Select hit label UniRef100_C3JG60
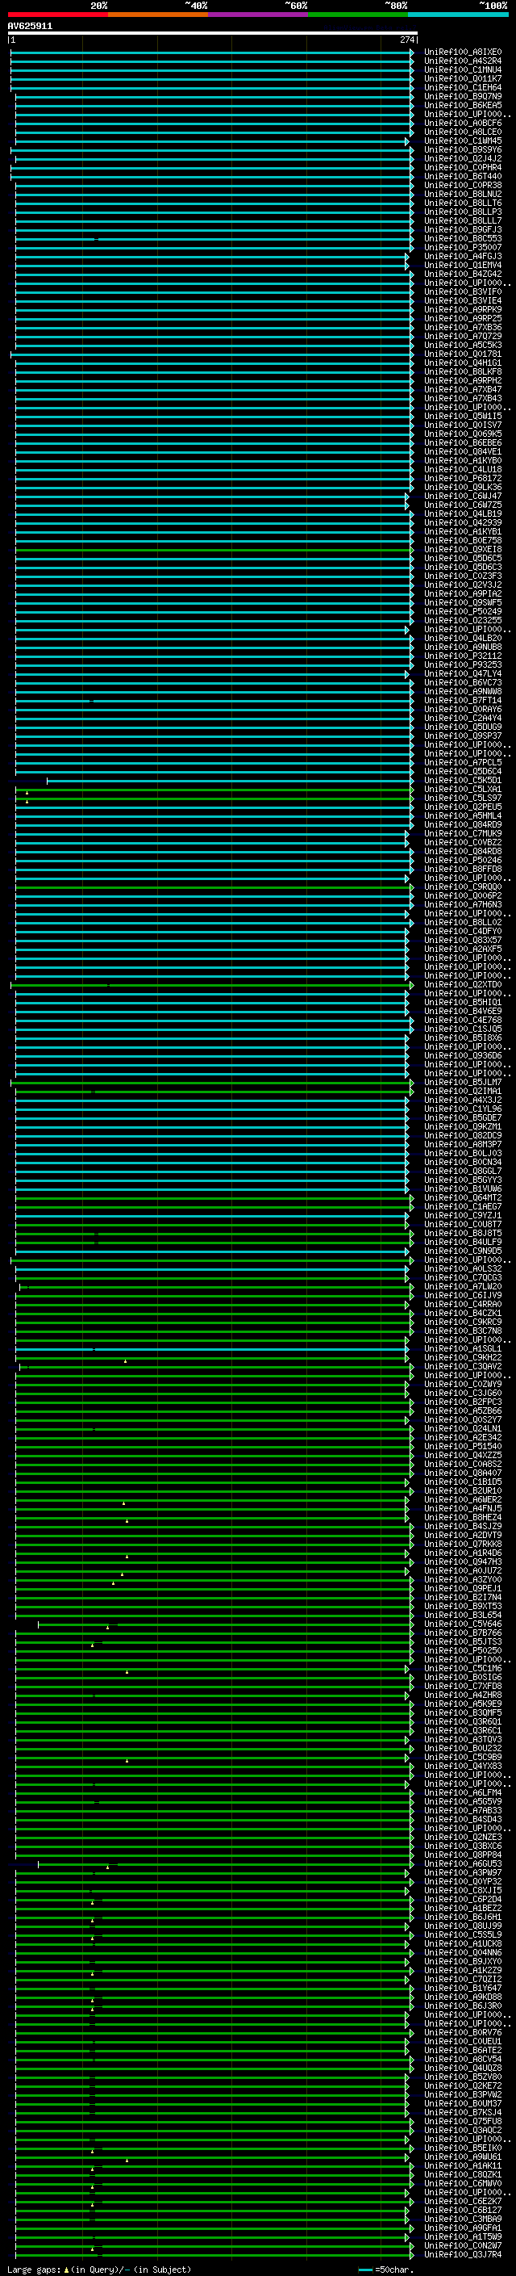This screenshot has width=516, height=2276. pos(463,1394)
